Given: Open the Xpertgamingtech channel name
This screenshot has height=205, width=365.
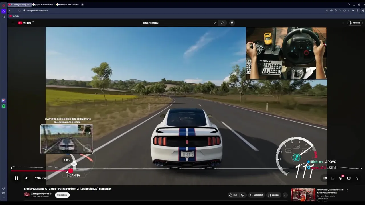Looking at the screenshot, I should click(x=40, y=194).
